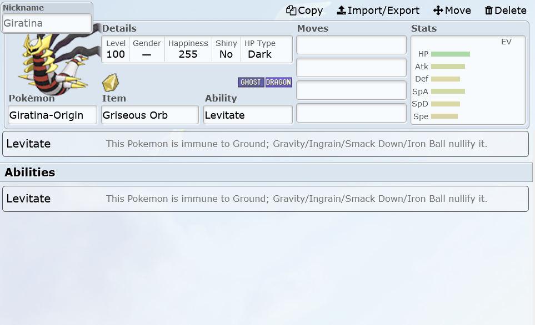
Task: Click the Copy clipboard icon
Action: 291,11
